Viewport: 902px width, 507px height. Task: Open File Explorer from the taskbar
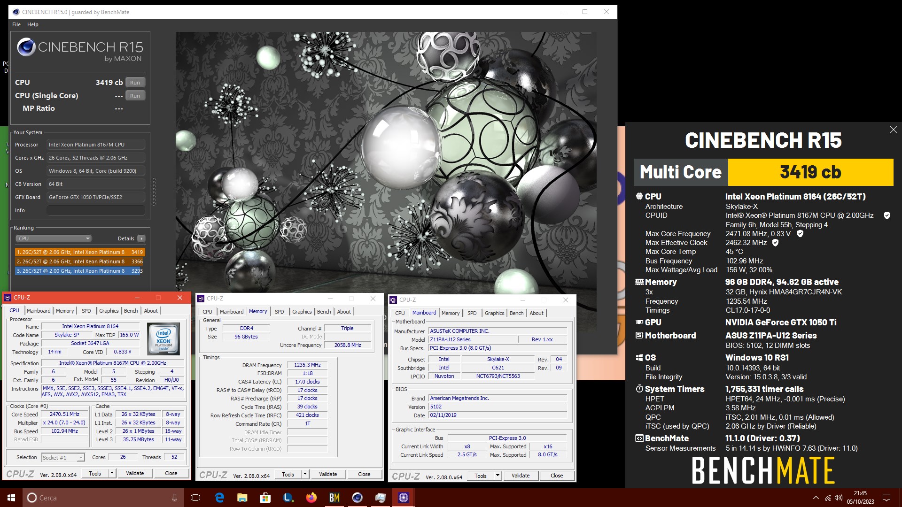(242, 498)
